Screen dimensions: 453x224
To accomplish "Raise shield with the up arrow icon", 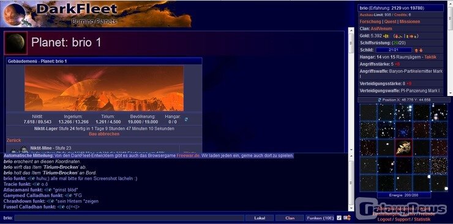I will pos(416,50).
